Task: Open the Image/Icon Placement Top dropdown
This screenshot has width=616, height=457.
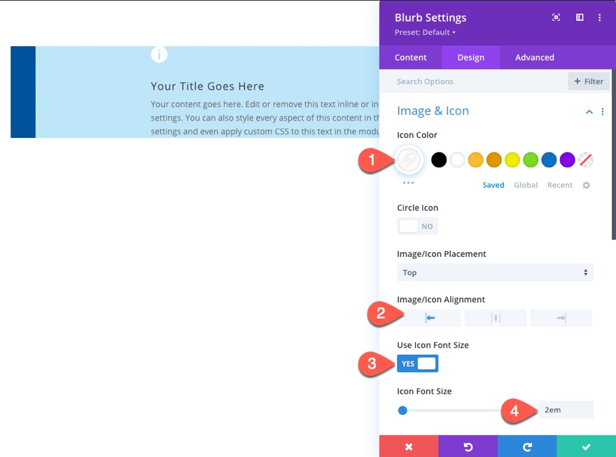Action: coord(496,272)
